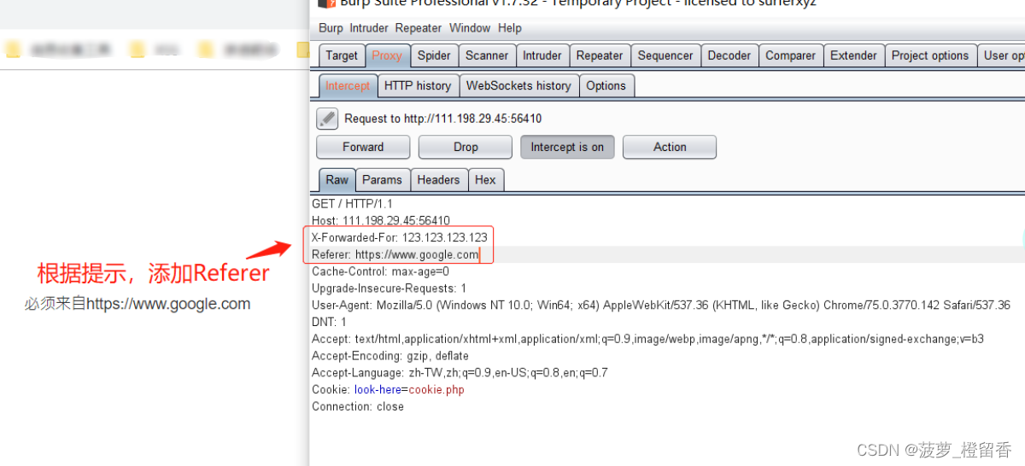Open the Burp menu
The image size is (1025, 466).
tap(331, 28)
